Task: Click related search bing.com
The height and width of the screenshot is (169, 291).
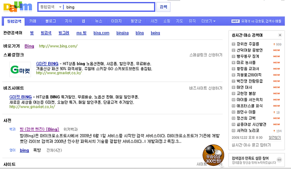Action: point(101,33)
